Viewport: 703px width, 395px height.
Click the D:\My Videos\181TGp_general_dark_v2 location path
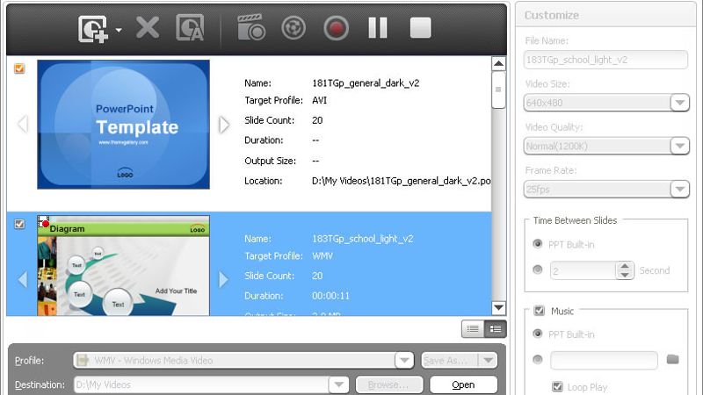402,181
